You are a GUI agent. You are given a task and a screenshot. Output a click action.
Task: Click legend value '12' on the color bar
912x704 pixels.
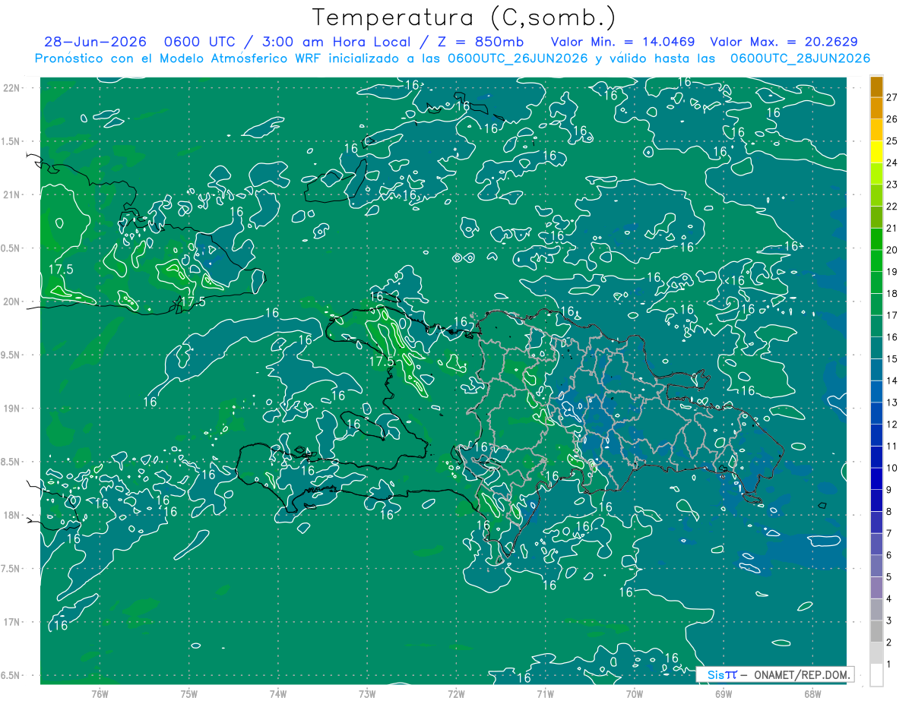tap(891, 425)
